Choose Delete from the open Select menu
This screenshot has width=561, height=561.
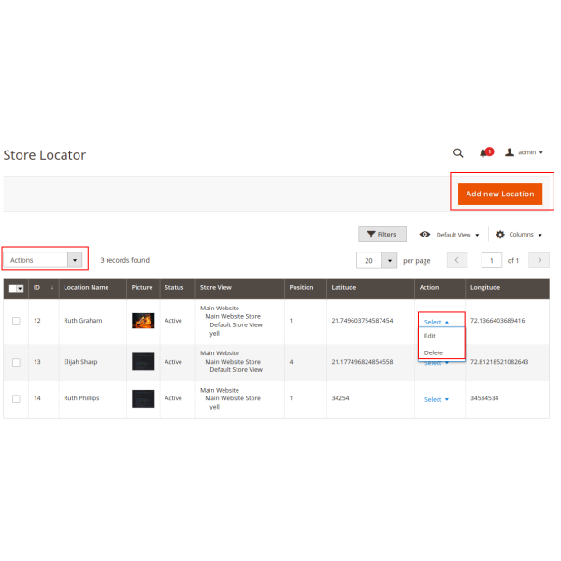(434, 352)
